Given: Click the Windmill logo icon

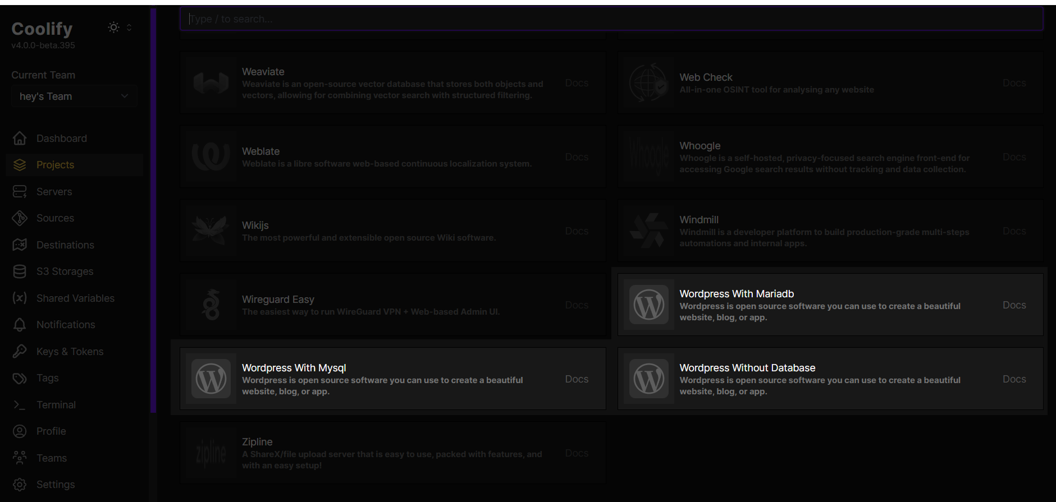Looking at the screenshot, I should (649, 231).
